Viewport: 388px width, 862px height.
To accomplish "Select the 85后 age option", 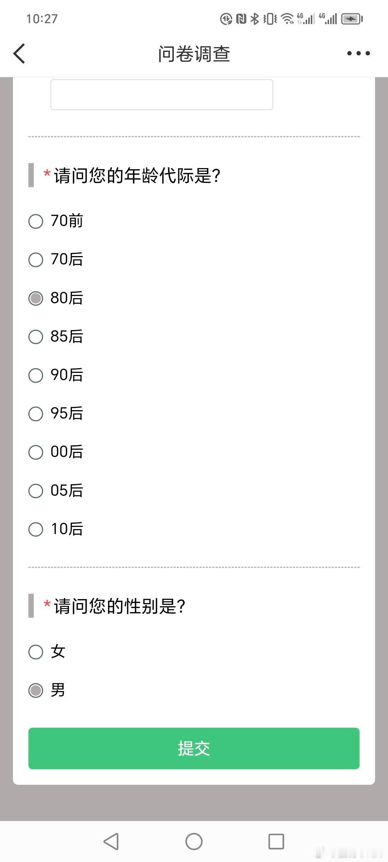I will [56, 337].
